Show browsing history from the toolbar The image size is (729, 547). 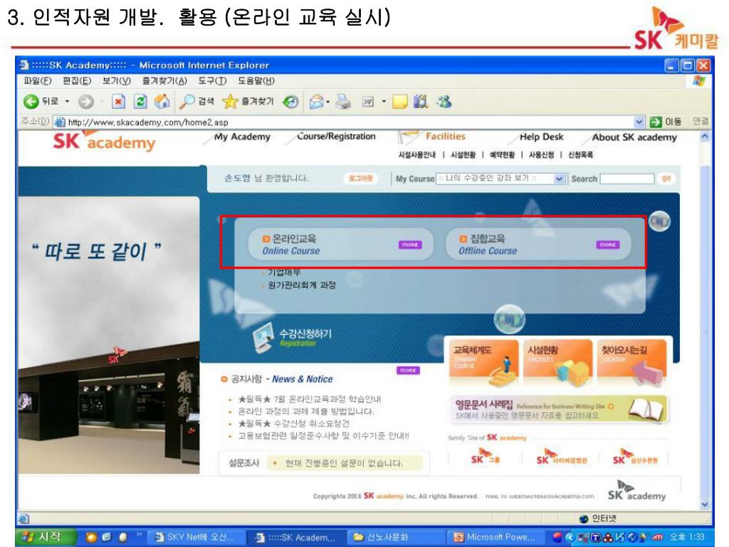tap(291, 101)
